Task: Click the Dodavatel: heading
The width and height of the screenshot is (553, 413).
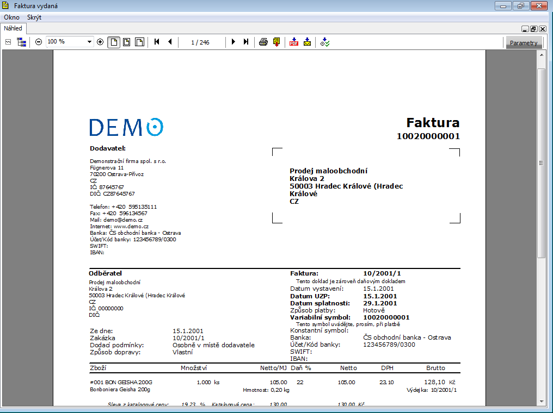Action: tap(108, 148)
